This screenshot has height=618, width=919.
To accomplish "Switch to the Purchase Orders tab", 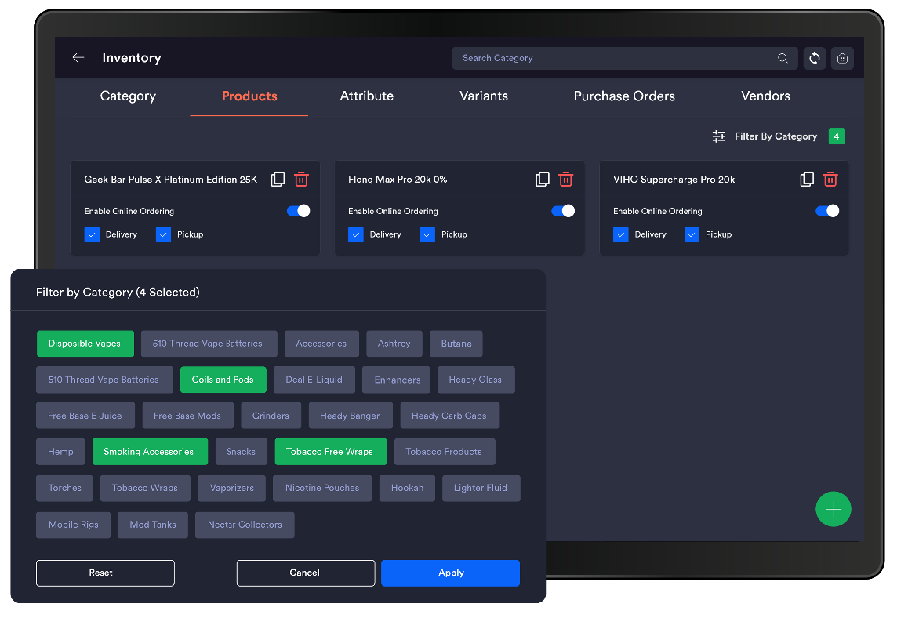I will click(624, 96).
